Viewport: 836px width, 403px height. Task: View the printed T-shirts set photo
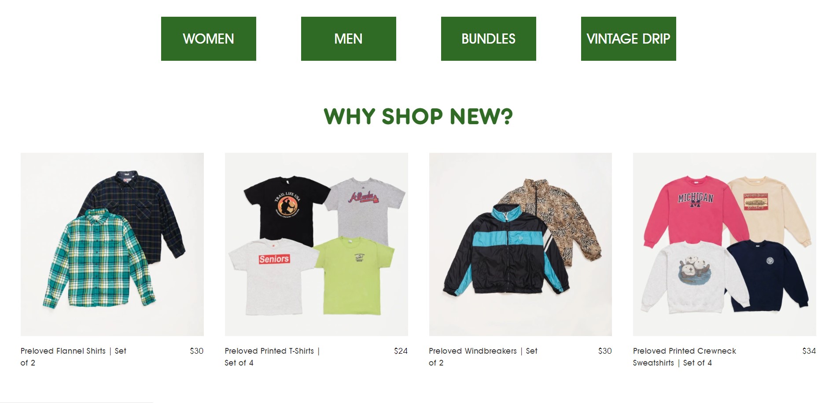tap(316, 244)
